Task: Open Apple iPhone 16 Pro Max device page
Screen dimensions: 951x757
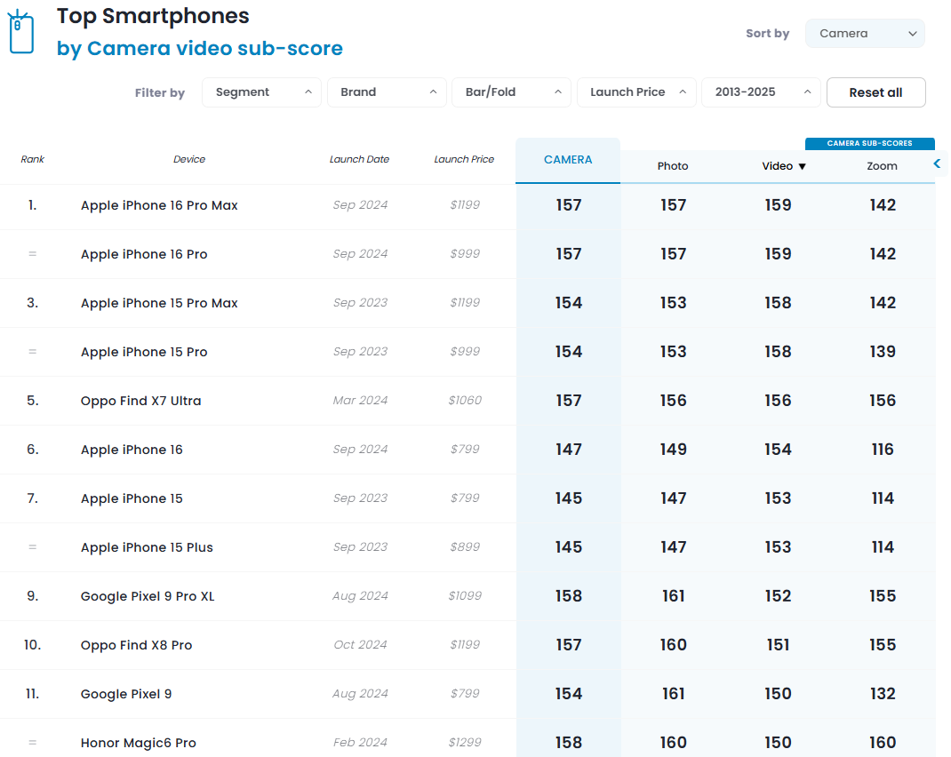Action: pos(159,205)
